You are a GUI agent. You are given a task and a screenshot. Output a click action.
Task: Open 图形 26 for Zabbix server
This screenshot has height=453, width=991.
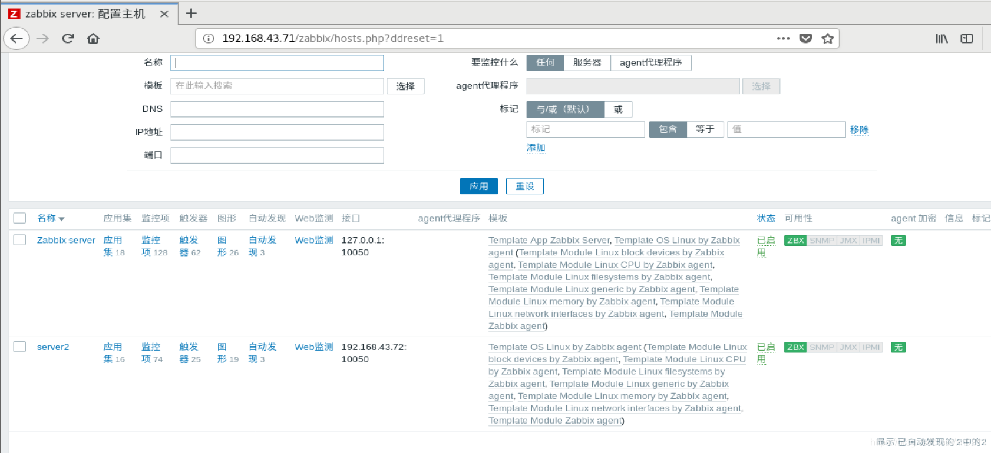pyautogui.click(x=227, y=247)
